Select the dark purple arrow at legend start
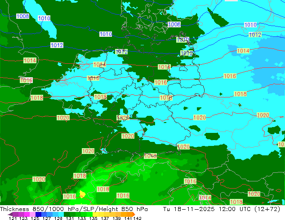This screenshot has width=285, height=220. coord(10,214)
